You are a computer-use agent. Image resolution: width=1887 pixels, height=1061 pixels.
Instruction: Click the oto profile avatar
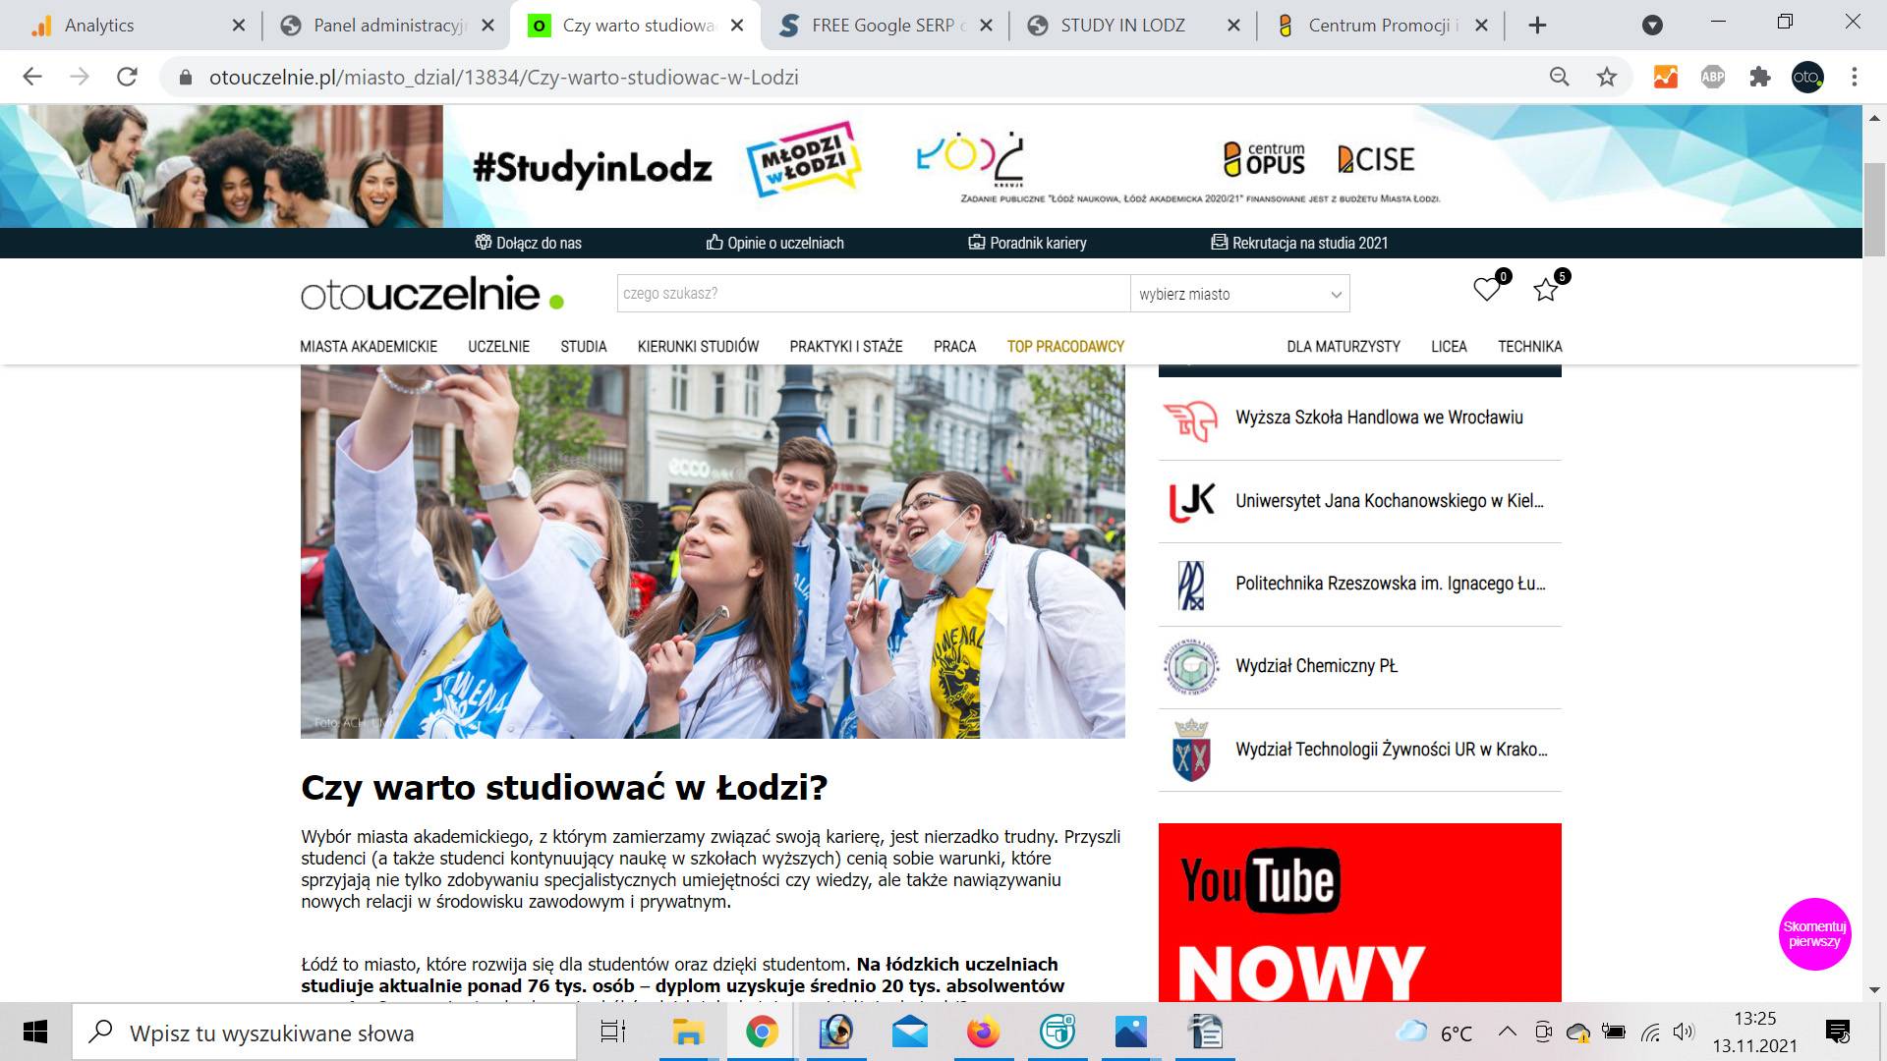(x=1807, y=77)
